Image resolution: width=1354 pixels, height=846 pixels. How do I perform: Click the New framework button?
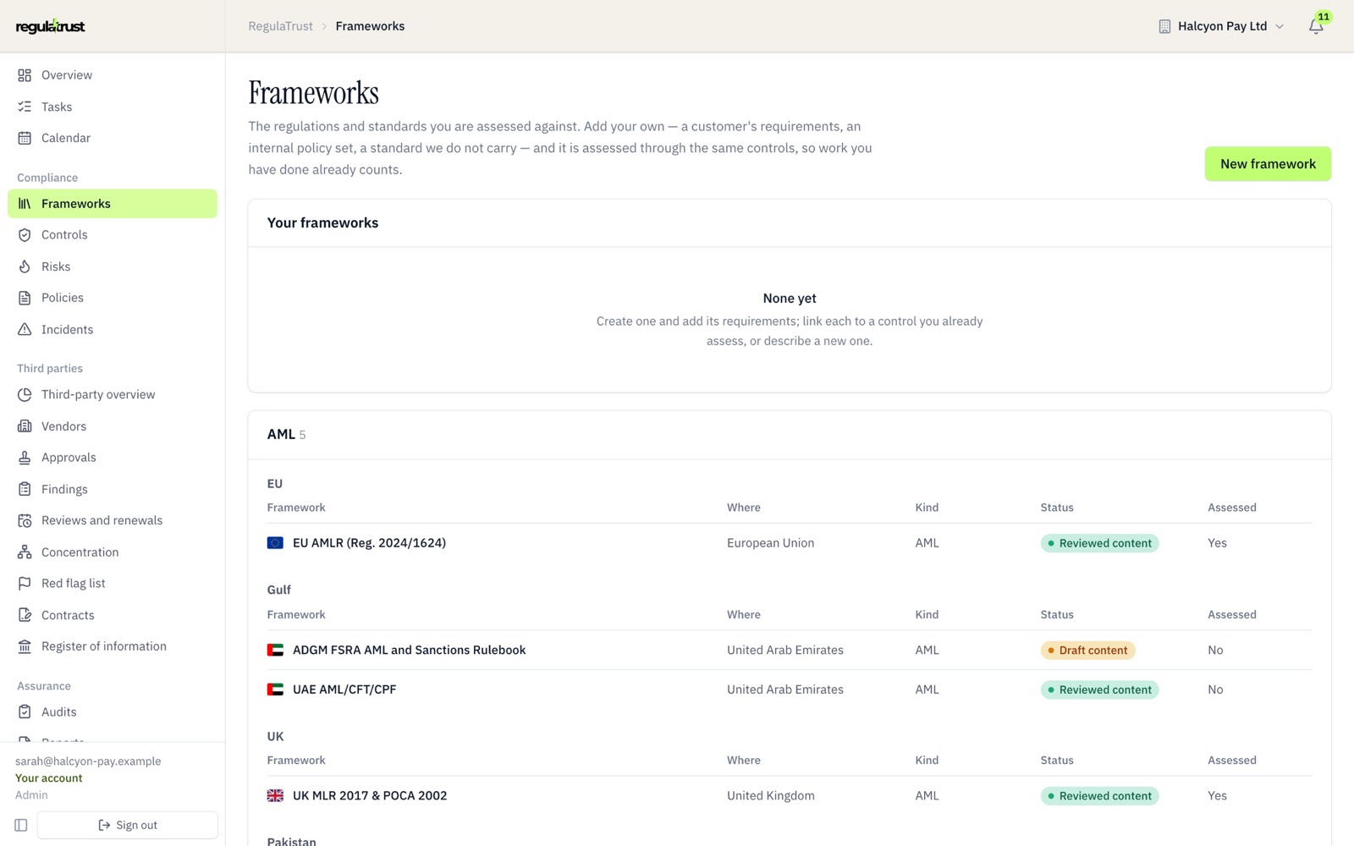coord(1268,164)
